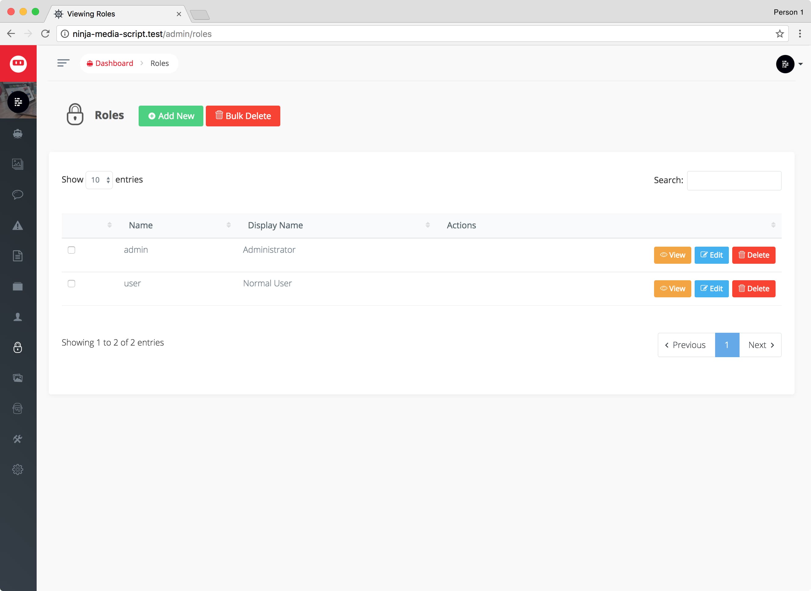Click Dashboard breadcrumb link
The image size is (811, 591).
(114, 63)
